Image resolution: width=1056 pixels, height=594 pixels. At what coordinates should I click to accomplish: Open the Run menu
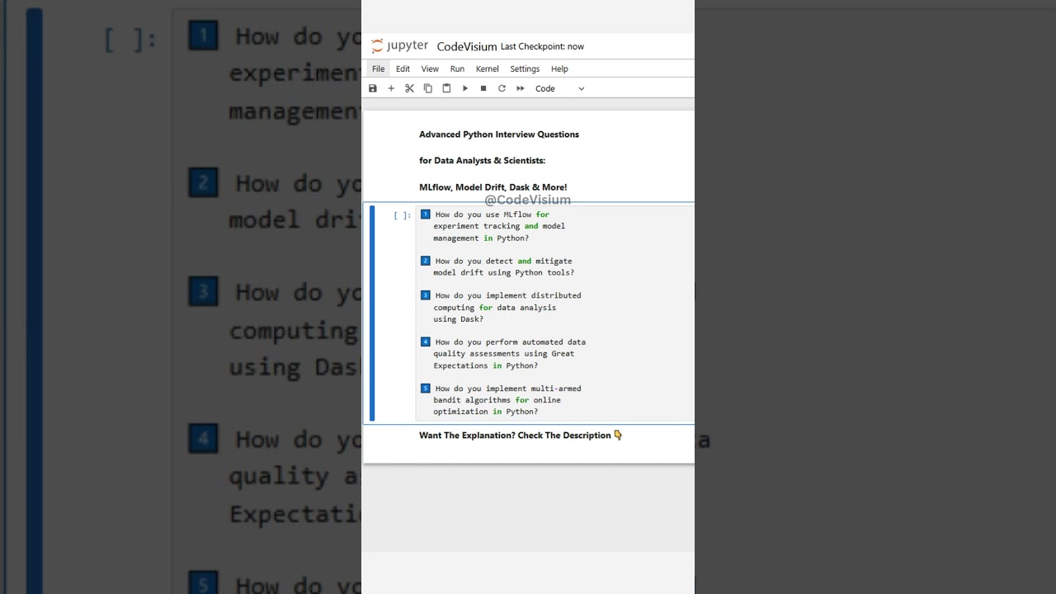click(x=457, y=68)
